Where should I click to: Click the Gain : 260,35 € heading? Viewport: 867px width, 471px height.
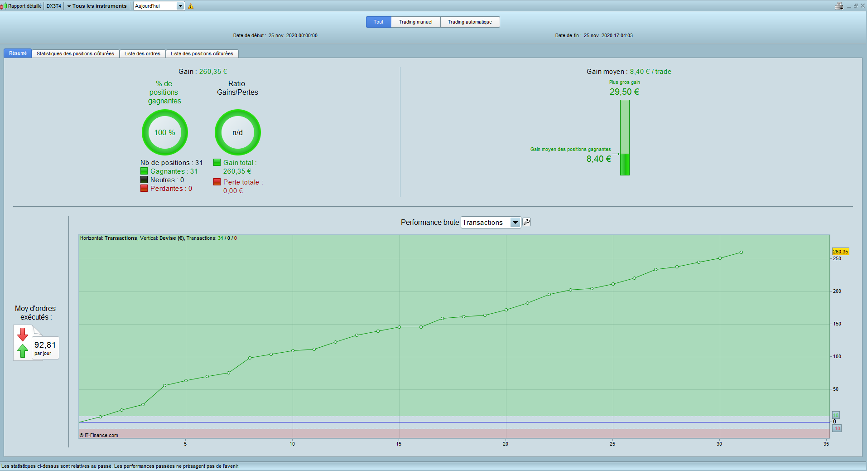203,72
